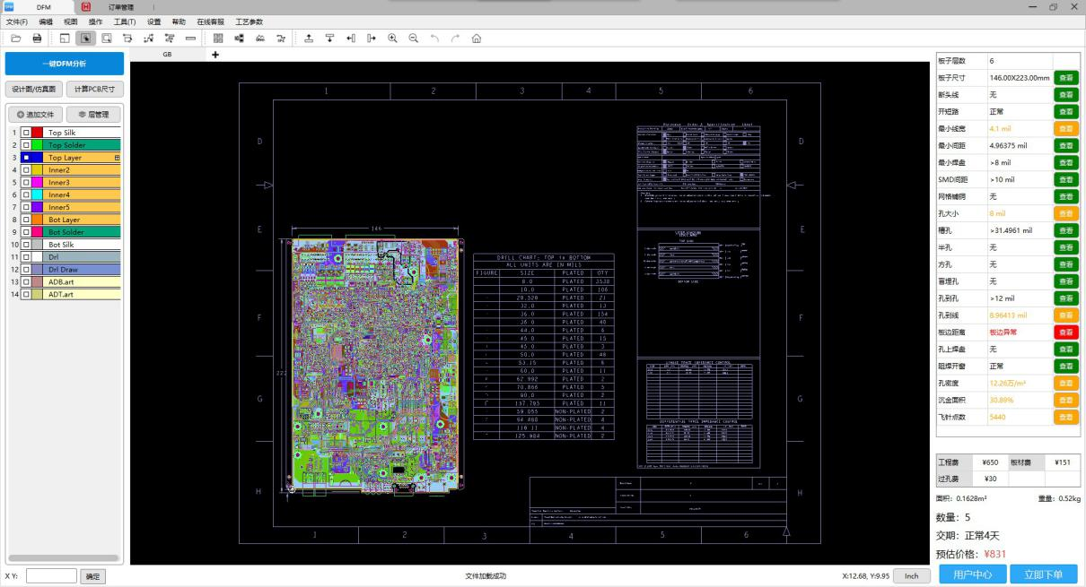Screen dimensions: 1086x587
Task: Open the 文件(F) menu
Action: (17, 22)
